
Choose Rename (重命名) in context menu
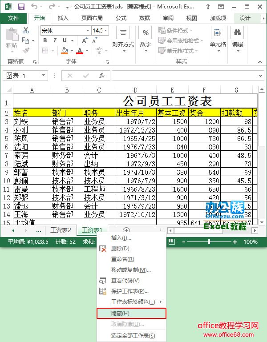tap(131, 259)
